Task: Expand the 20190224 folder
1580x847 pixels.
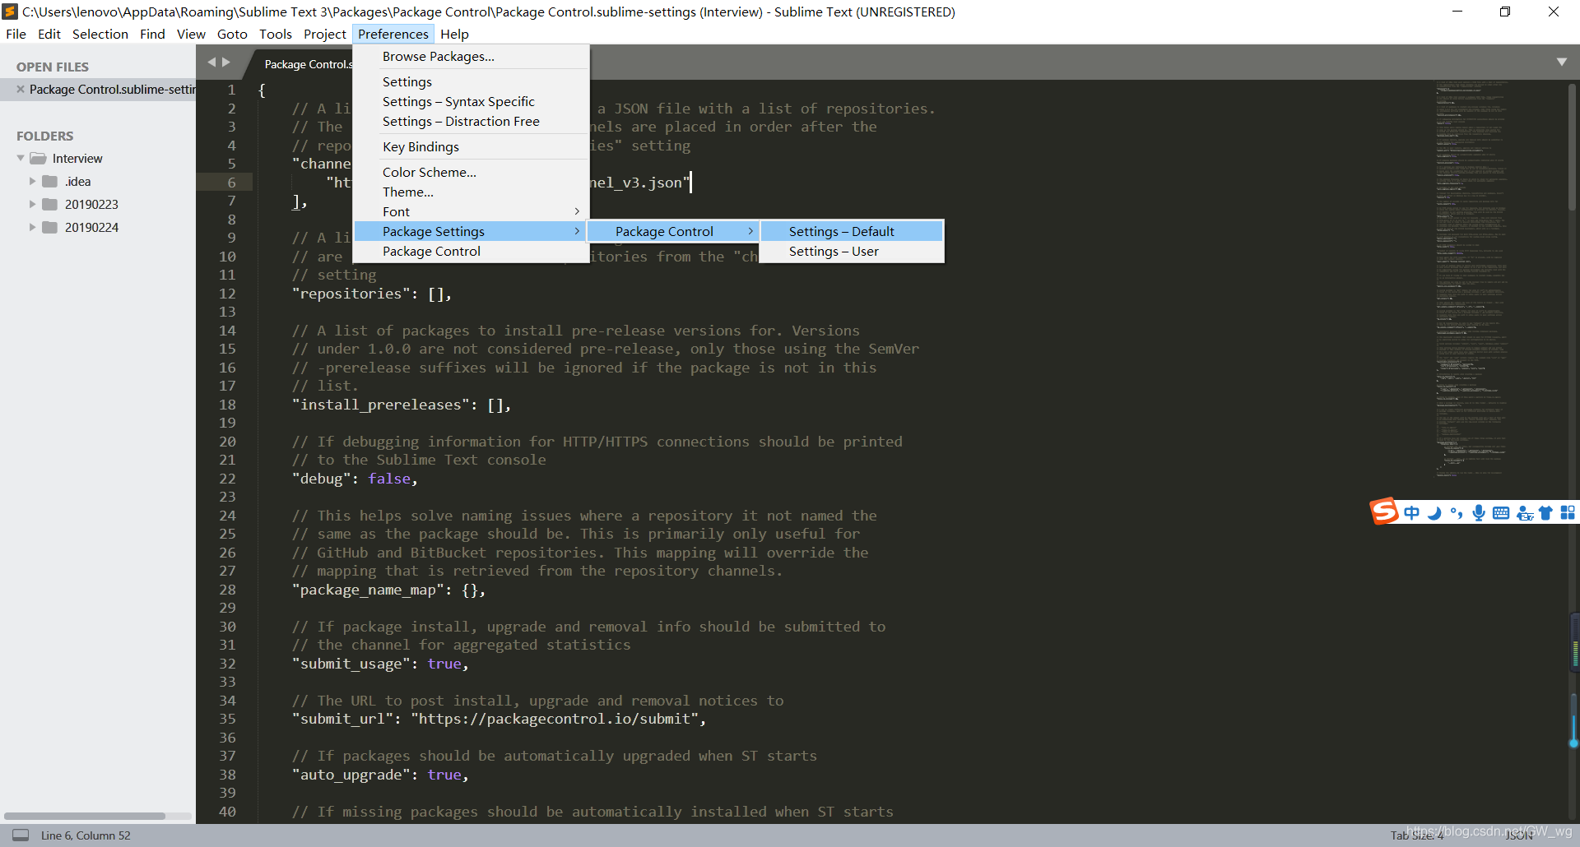Action: [x=32, y=227]
